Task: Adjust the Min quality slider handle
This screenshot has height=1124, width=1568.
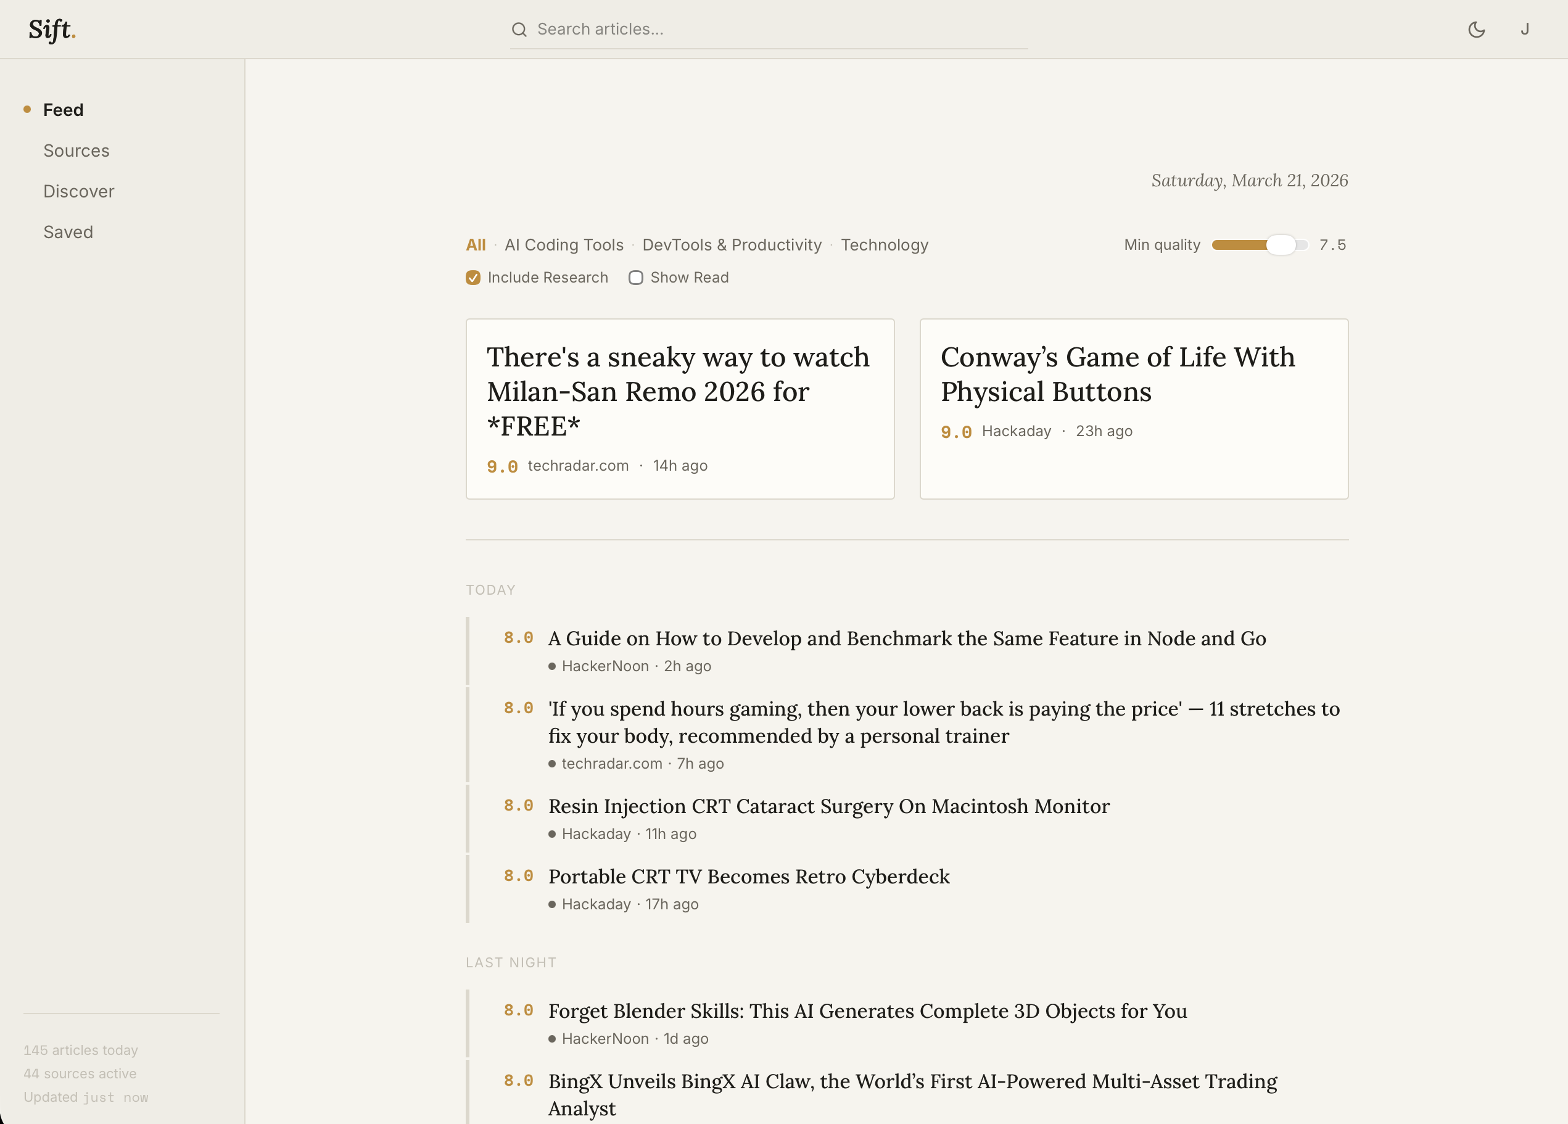Action: coord(1282,245)
